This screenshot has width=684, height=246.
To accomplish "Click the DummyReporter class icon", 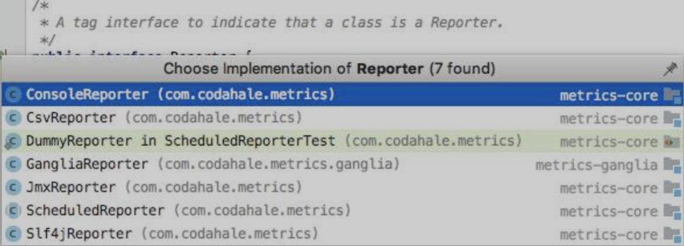I will [13, 141].
